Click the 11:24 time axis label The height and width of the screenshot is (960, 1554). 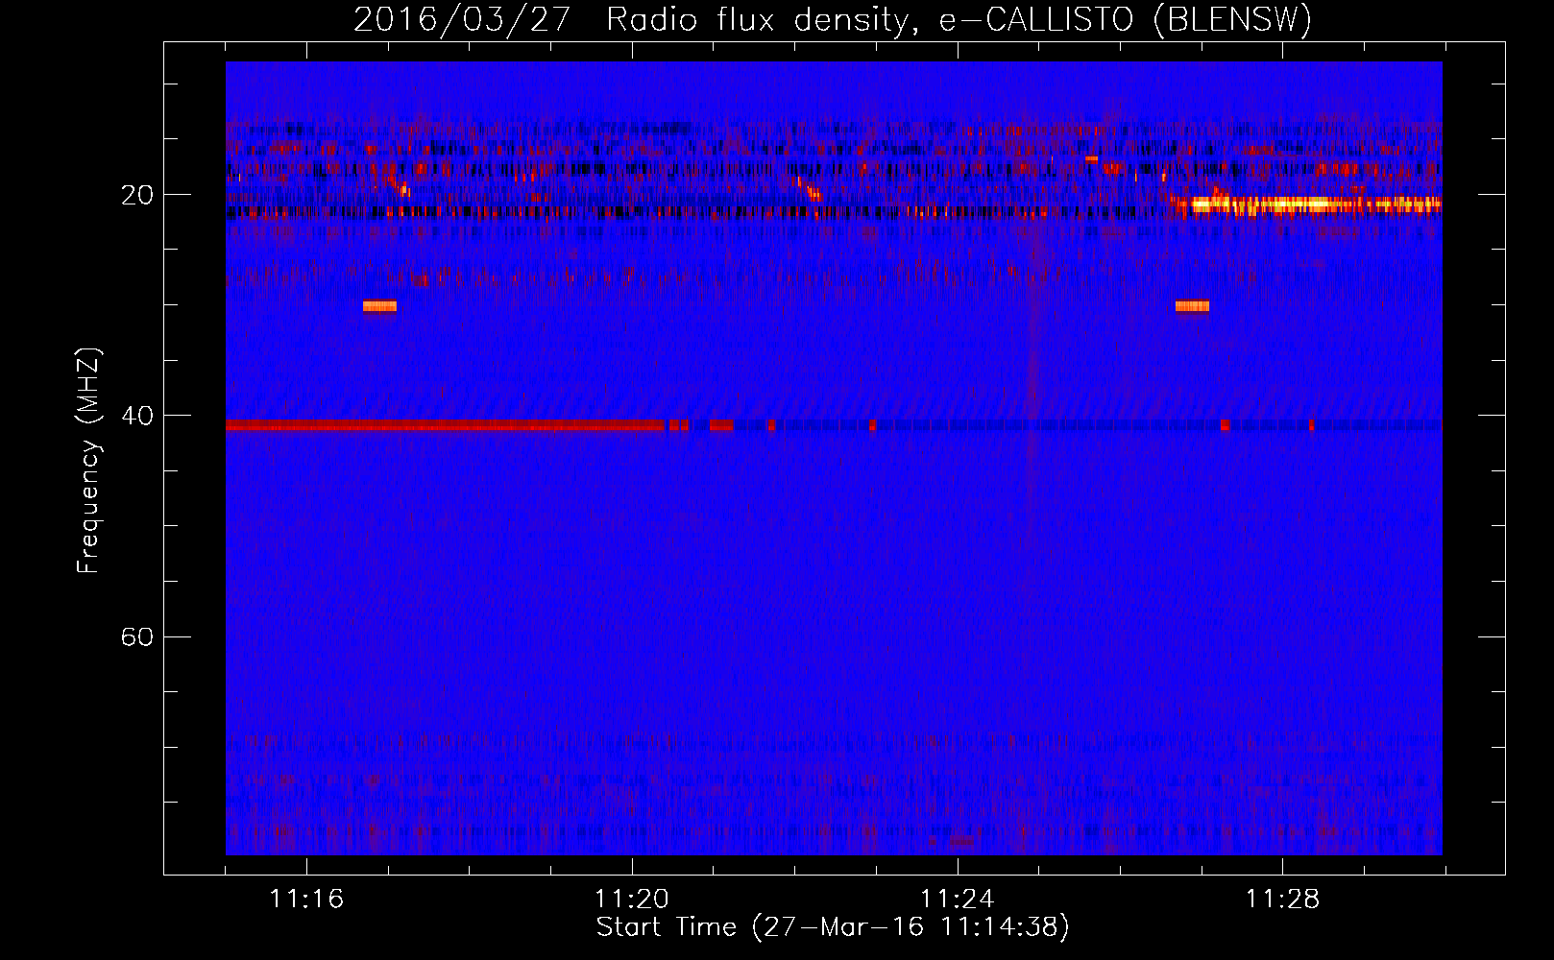(957, 899)
